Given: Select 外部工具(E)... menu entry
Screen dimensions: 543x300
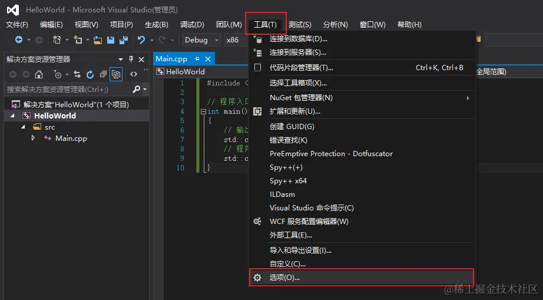Looking at the screenshot, I should point(361,235).
